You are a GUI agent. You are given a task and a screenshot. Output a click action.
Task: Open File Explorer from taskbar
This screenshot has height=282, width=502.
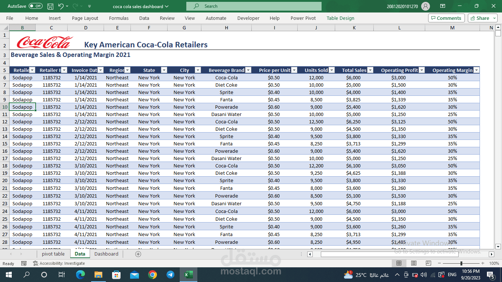click(x=98, y=274)
